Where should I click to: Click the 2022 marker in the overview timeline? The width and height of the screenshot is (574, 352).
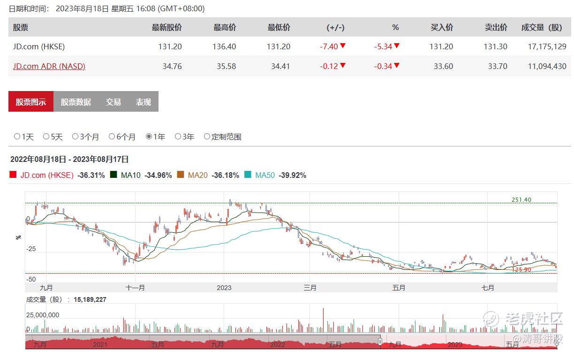278,344
